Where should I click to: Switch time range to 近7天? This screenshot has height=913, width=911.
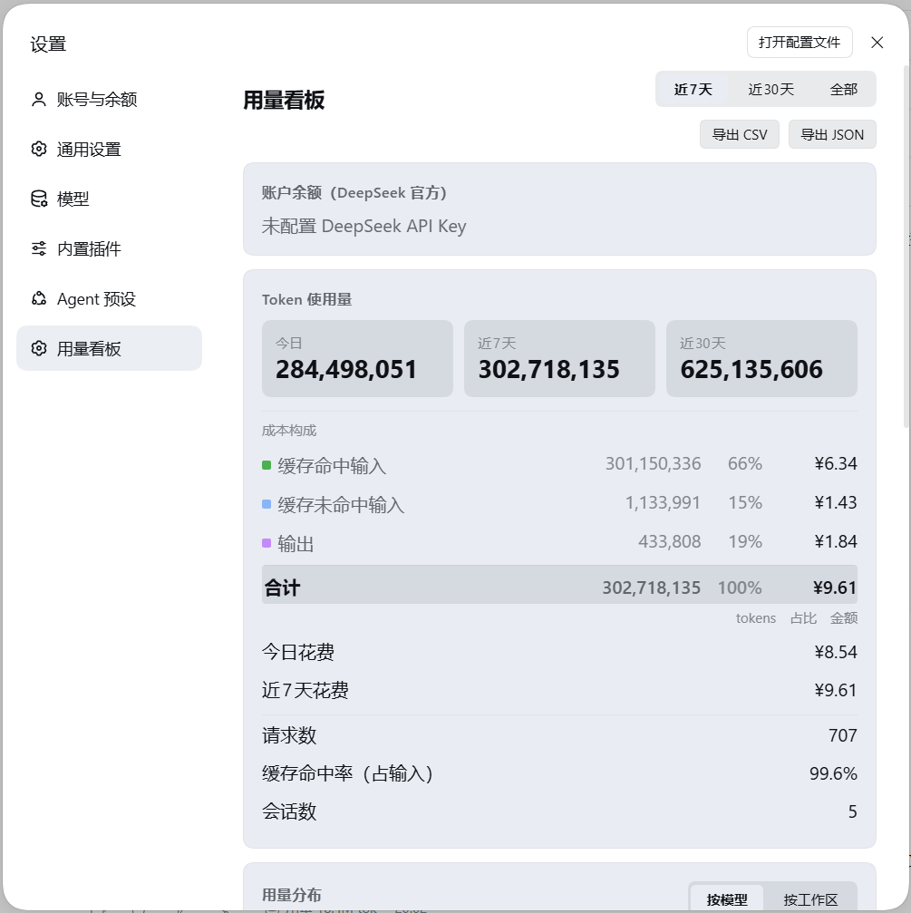(x=693, y=89)
